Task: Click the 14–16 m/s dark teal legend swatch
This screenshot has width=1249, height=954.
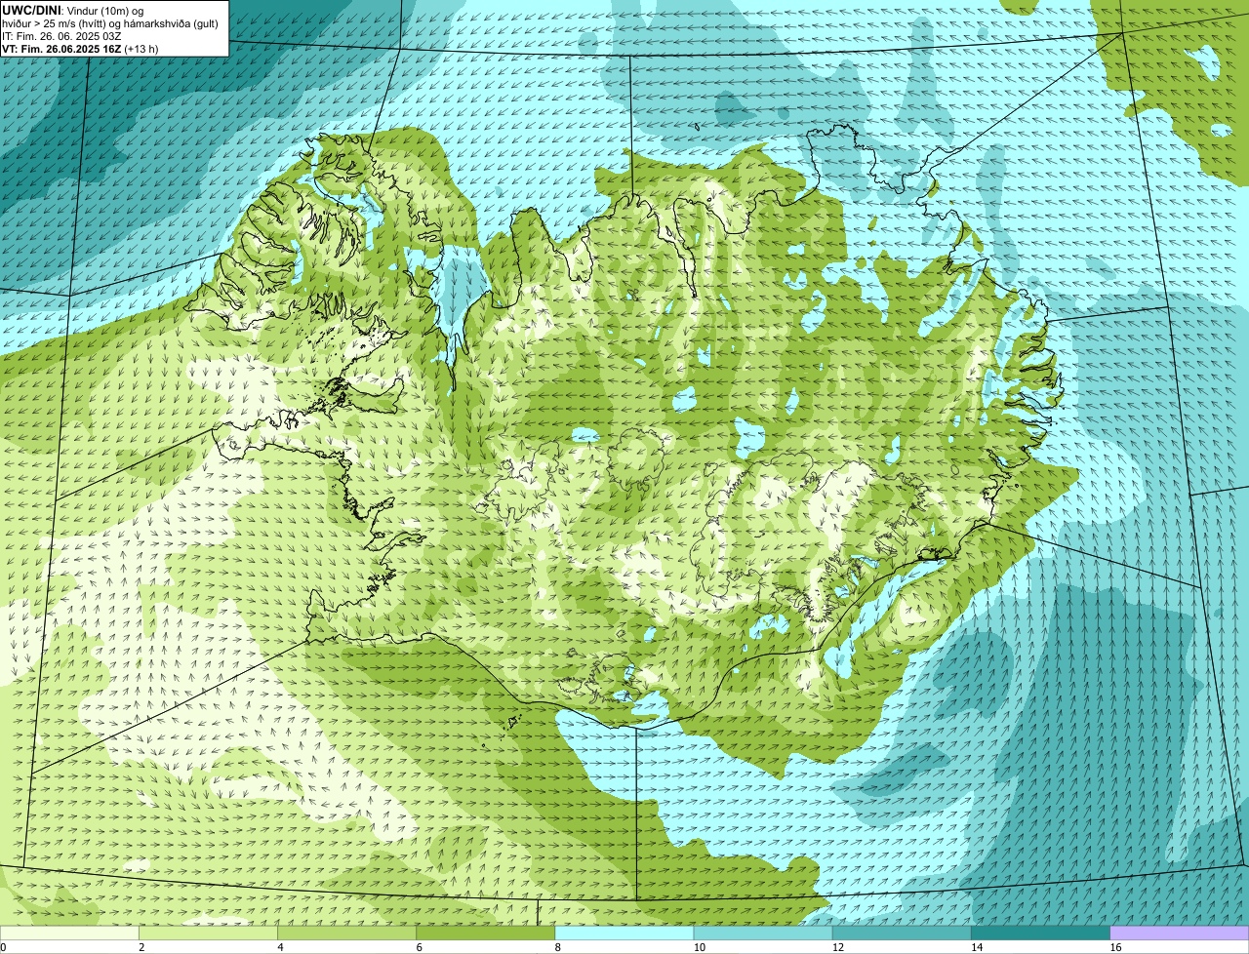Action: (x=1040, y=934)
